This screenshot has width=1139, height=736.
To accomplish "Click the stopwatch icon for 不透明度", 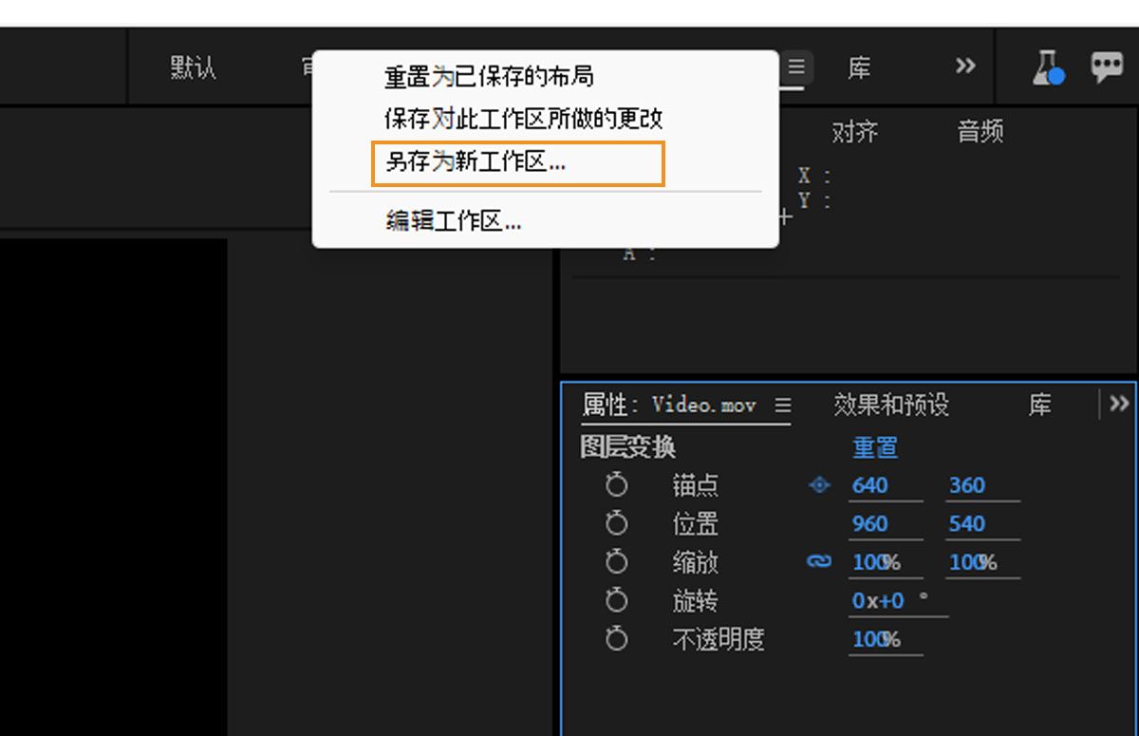I will tap(617, 639).
